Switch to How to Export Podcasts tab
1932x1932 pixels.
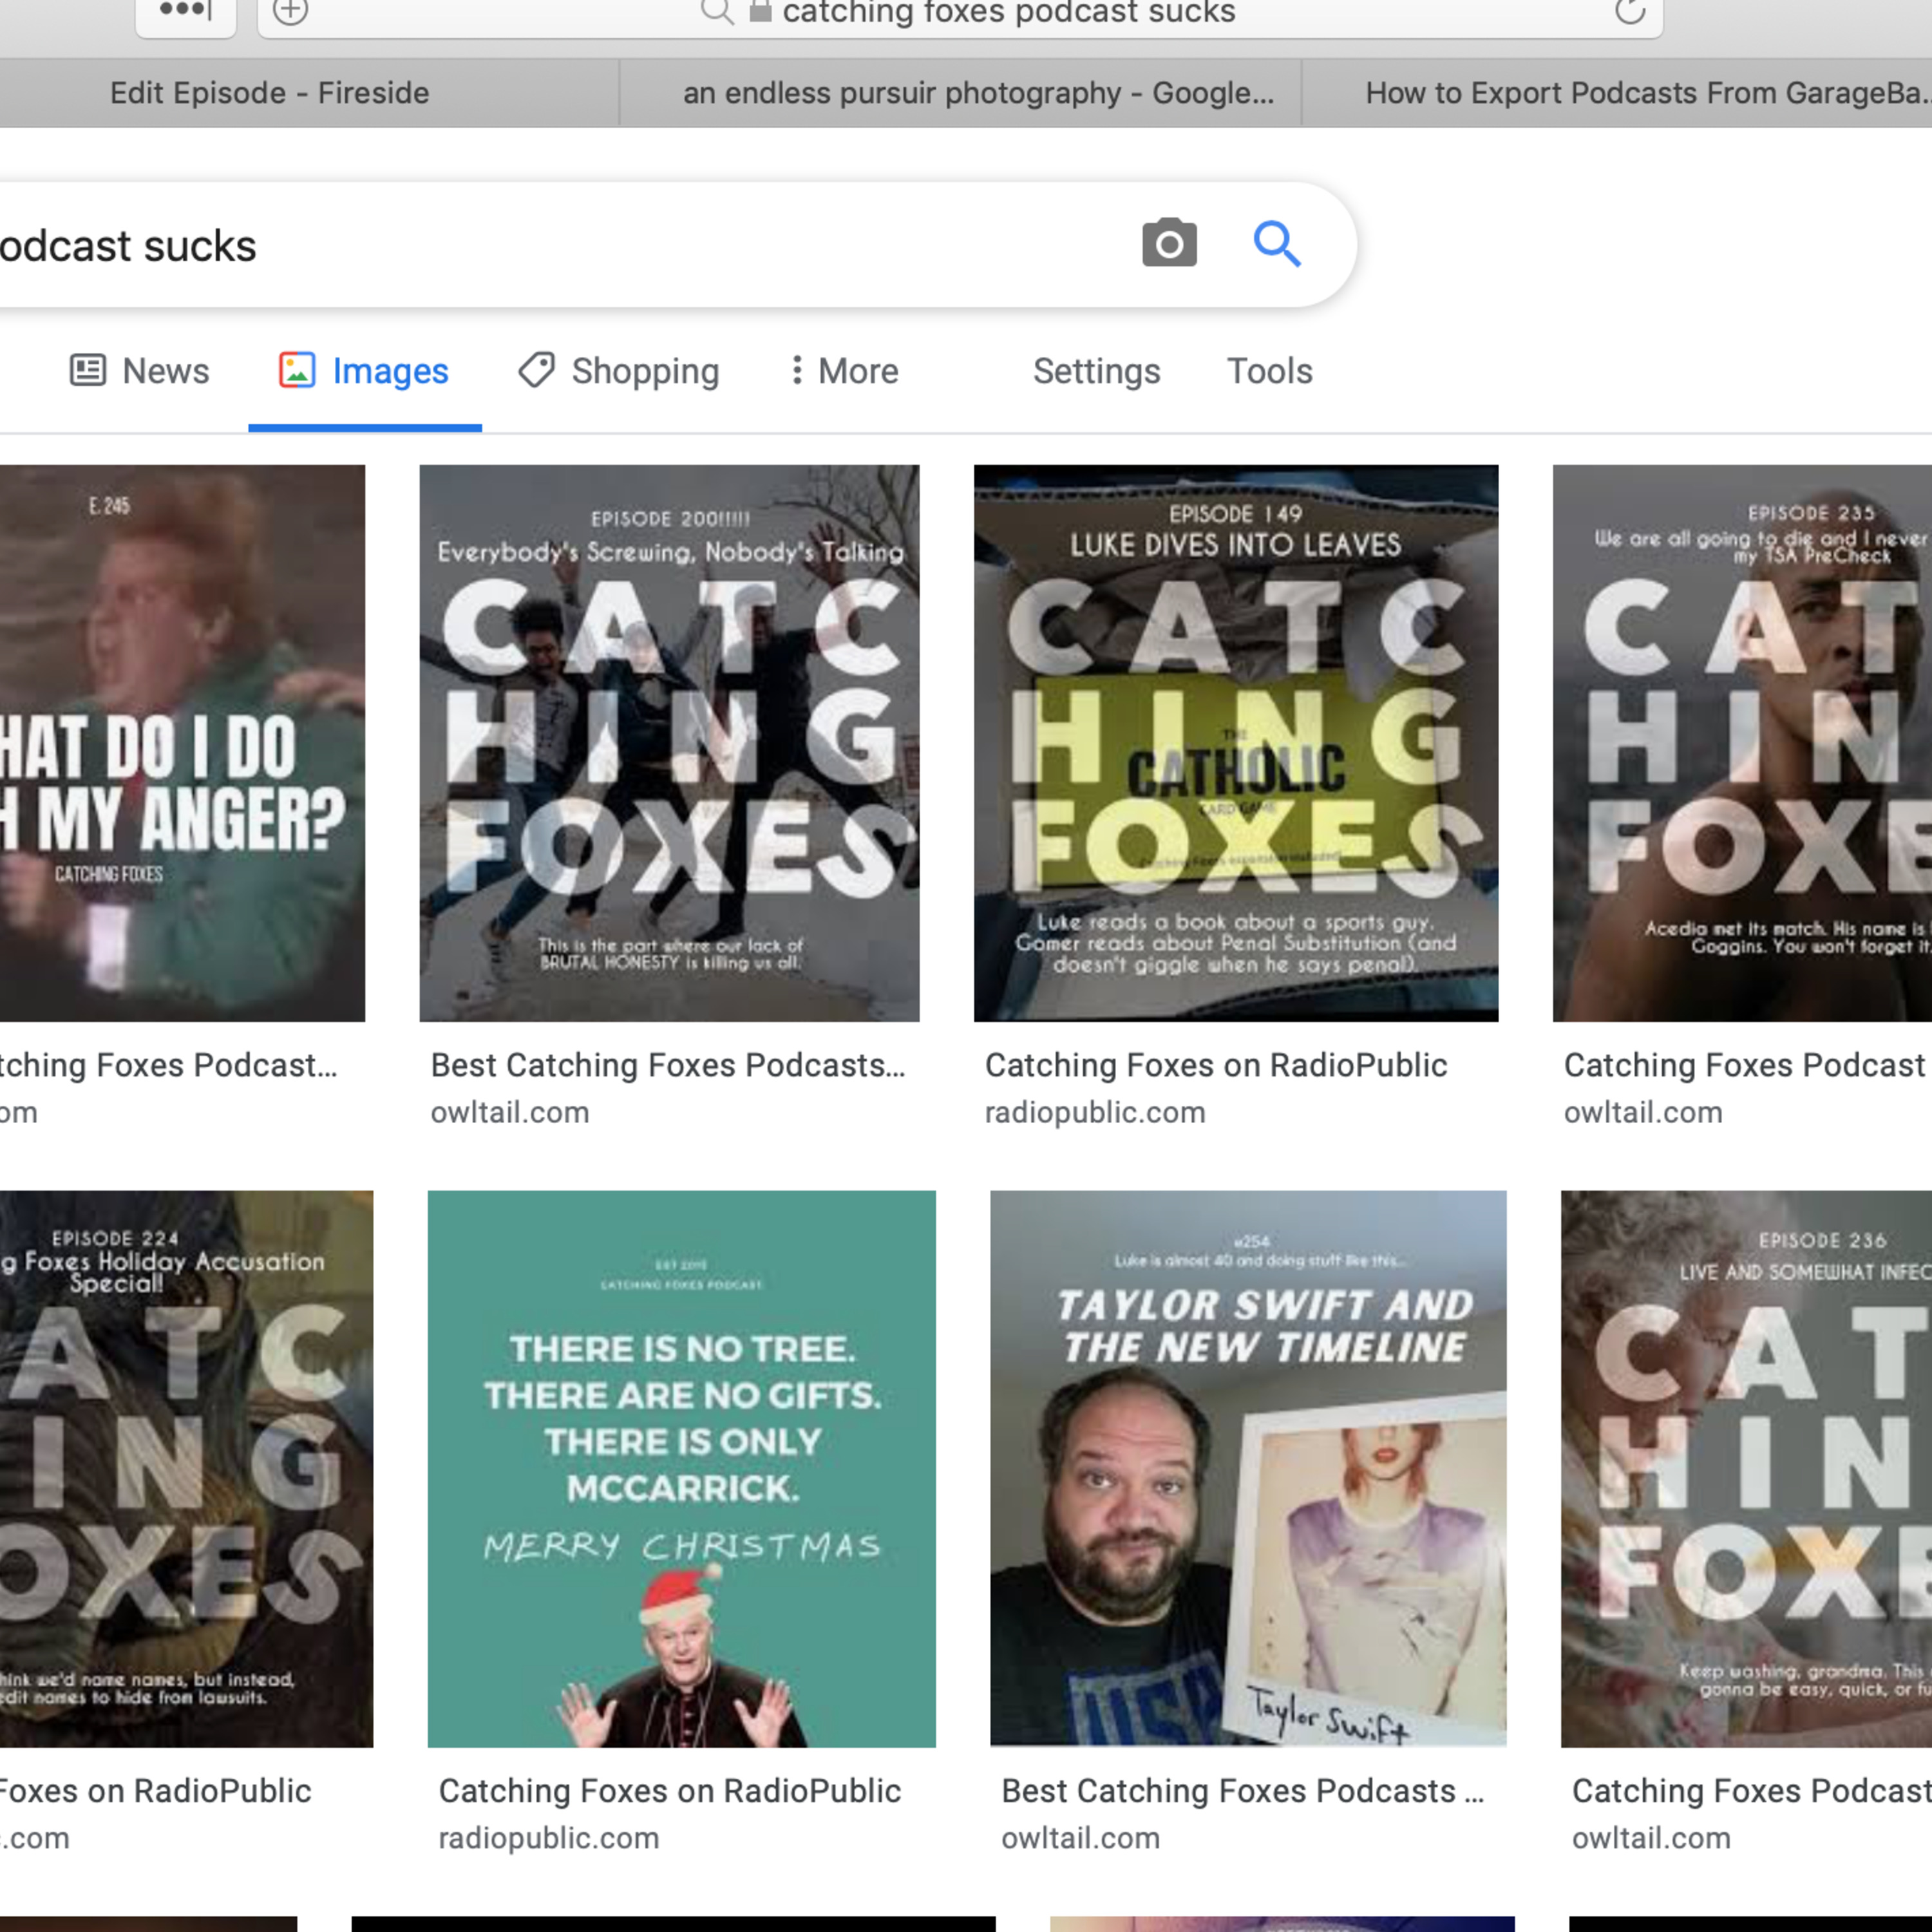coord(1617,93)
